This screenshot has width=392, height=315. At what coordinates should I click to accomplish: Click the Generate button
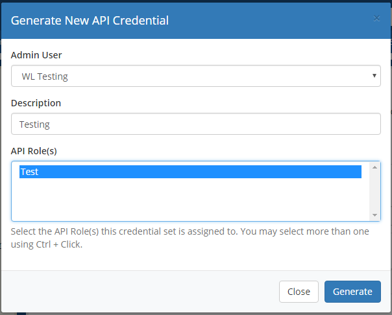352,292
